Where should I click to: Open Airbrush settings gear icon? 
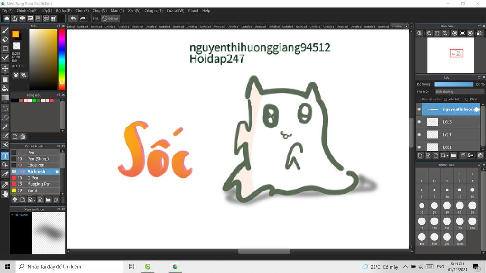point(57,172)
